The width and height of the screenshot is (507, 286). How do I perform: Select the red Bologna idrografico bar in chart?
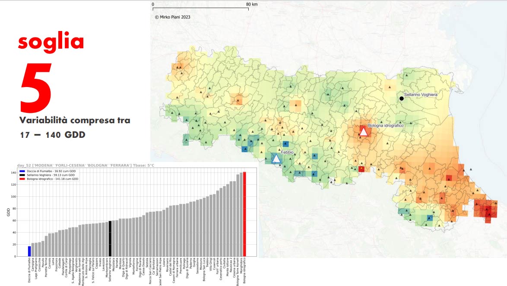coord(244,214)
